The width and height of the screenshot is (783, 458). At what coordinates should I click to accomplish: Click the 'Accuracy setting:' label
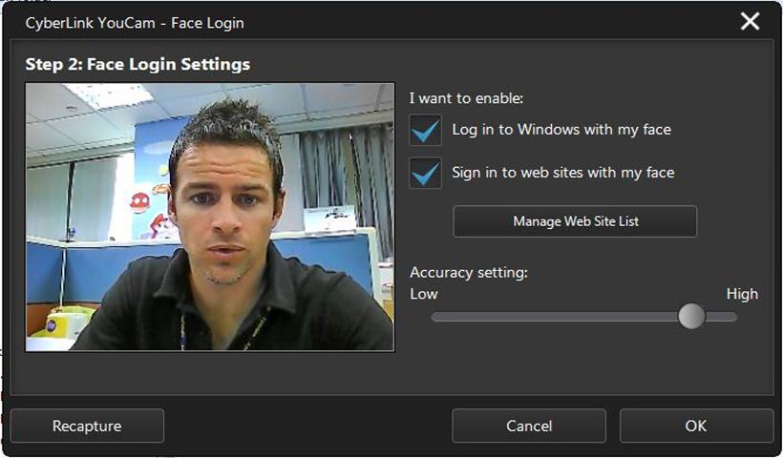point(469,272)
